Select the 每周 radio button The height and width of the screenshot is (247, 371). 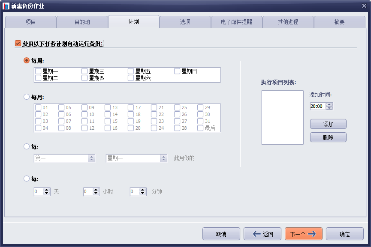coord(27,60)
